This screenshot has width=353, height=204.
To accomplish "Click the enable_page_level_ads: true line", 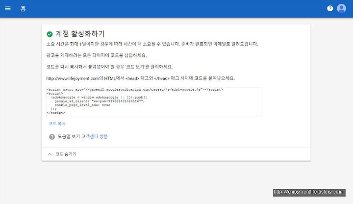I will (82, 105).
